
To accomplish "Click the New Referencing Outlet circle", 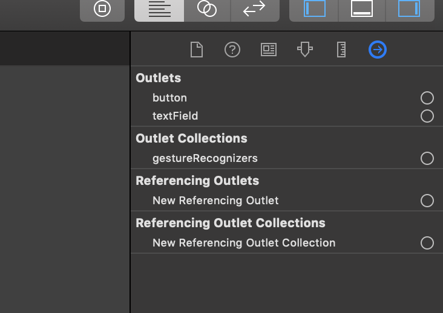I will pyautogui.click(x=427, y=201).
